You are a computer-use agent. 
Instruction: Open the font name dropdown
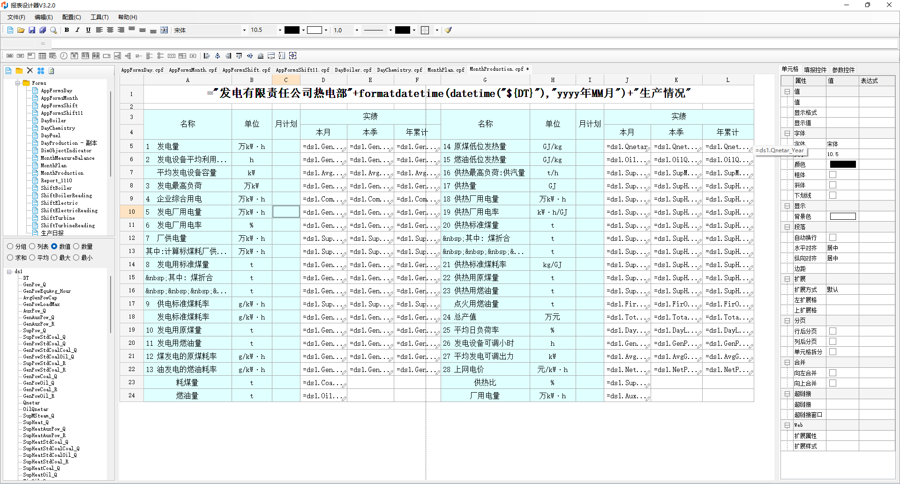tap(244, 30)
